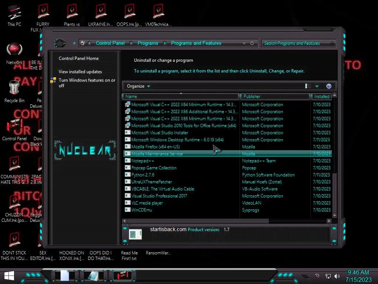Expand the view options dropdown arrow

tap(317, 86)
